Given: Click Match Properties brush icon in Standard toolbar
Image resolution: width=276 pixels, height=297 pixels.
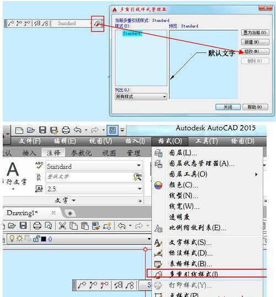Looking at the screenshot, I should [x=96, y=226].
